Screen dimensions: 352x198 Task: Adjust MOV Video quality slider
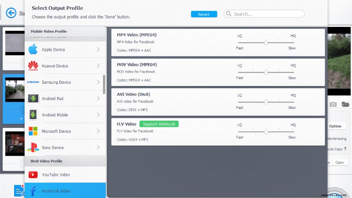[x=266, y=72]
